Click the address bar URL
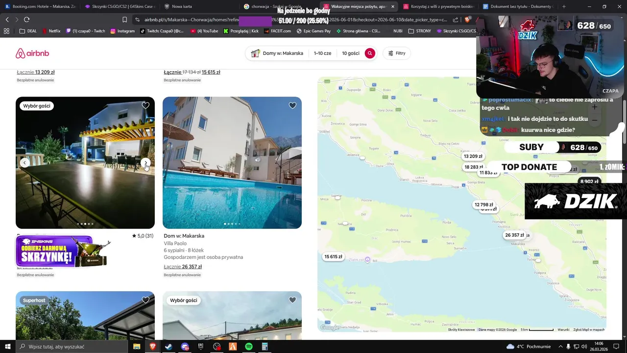This screenshot has width=627, height=353. (295, 20)
